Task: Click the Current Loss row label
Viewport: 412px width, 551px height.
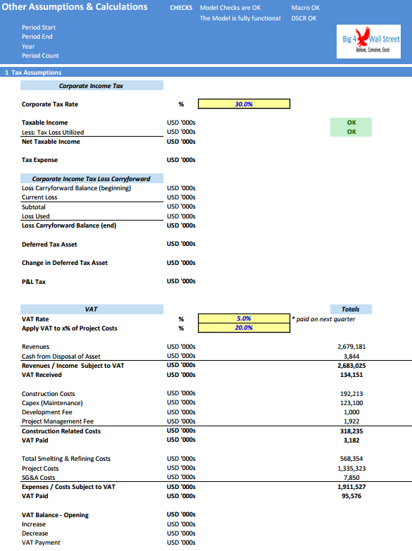Action: 39,197
